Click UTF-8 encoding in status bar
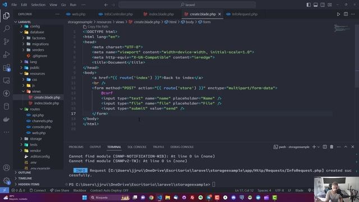 tap(279, 190)
